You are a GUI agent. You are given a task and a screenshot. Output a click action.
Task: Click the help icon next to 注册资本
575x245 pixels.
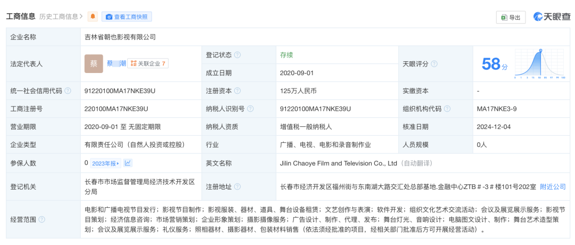click(237, 91)
